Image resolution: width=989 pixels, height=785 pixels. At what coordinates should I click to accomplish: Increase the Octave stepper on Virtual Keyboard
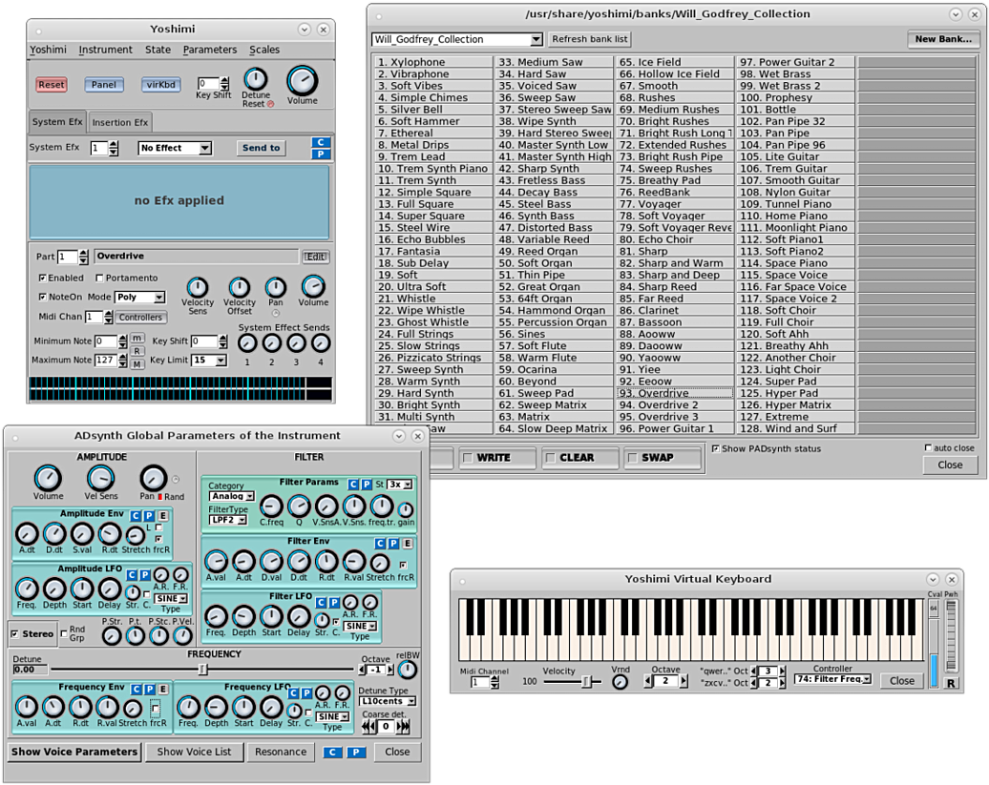click(684, 681)
